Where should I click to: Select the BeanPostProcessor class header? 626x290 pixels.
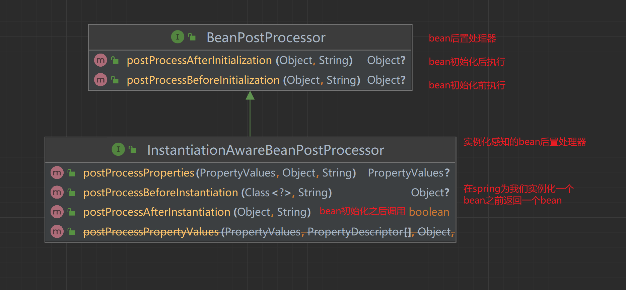click(x=250, y=37)
